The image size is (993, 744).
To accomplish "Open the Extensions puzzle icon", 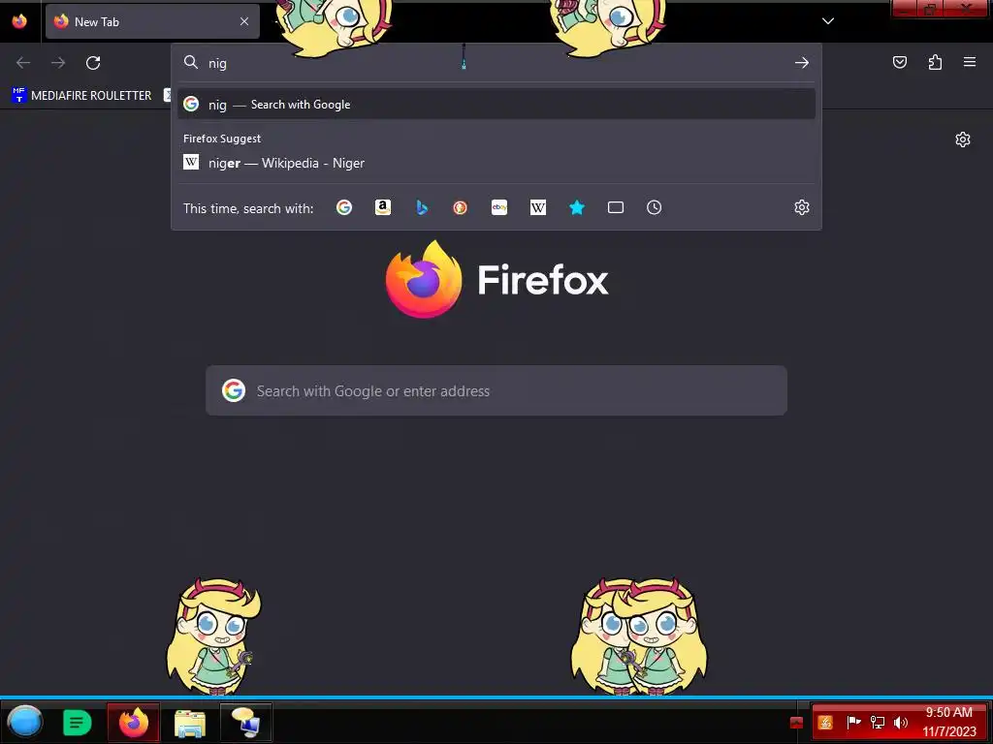I will pyautogui.click(x=935, y=62).
